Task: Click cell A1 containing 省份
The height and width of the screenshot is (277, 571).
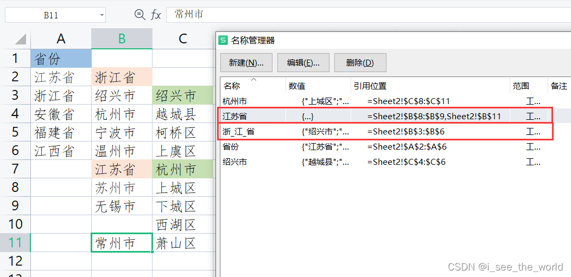Action: pyautogui.click(x=61, y=58)
